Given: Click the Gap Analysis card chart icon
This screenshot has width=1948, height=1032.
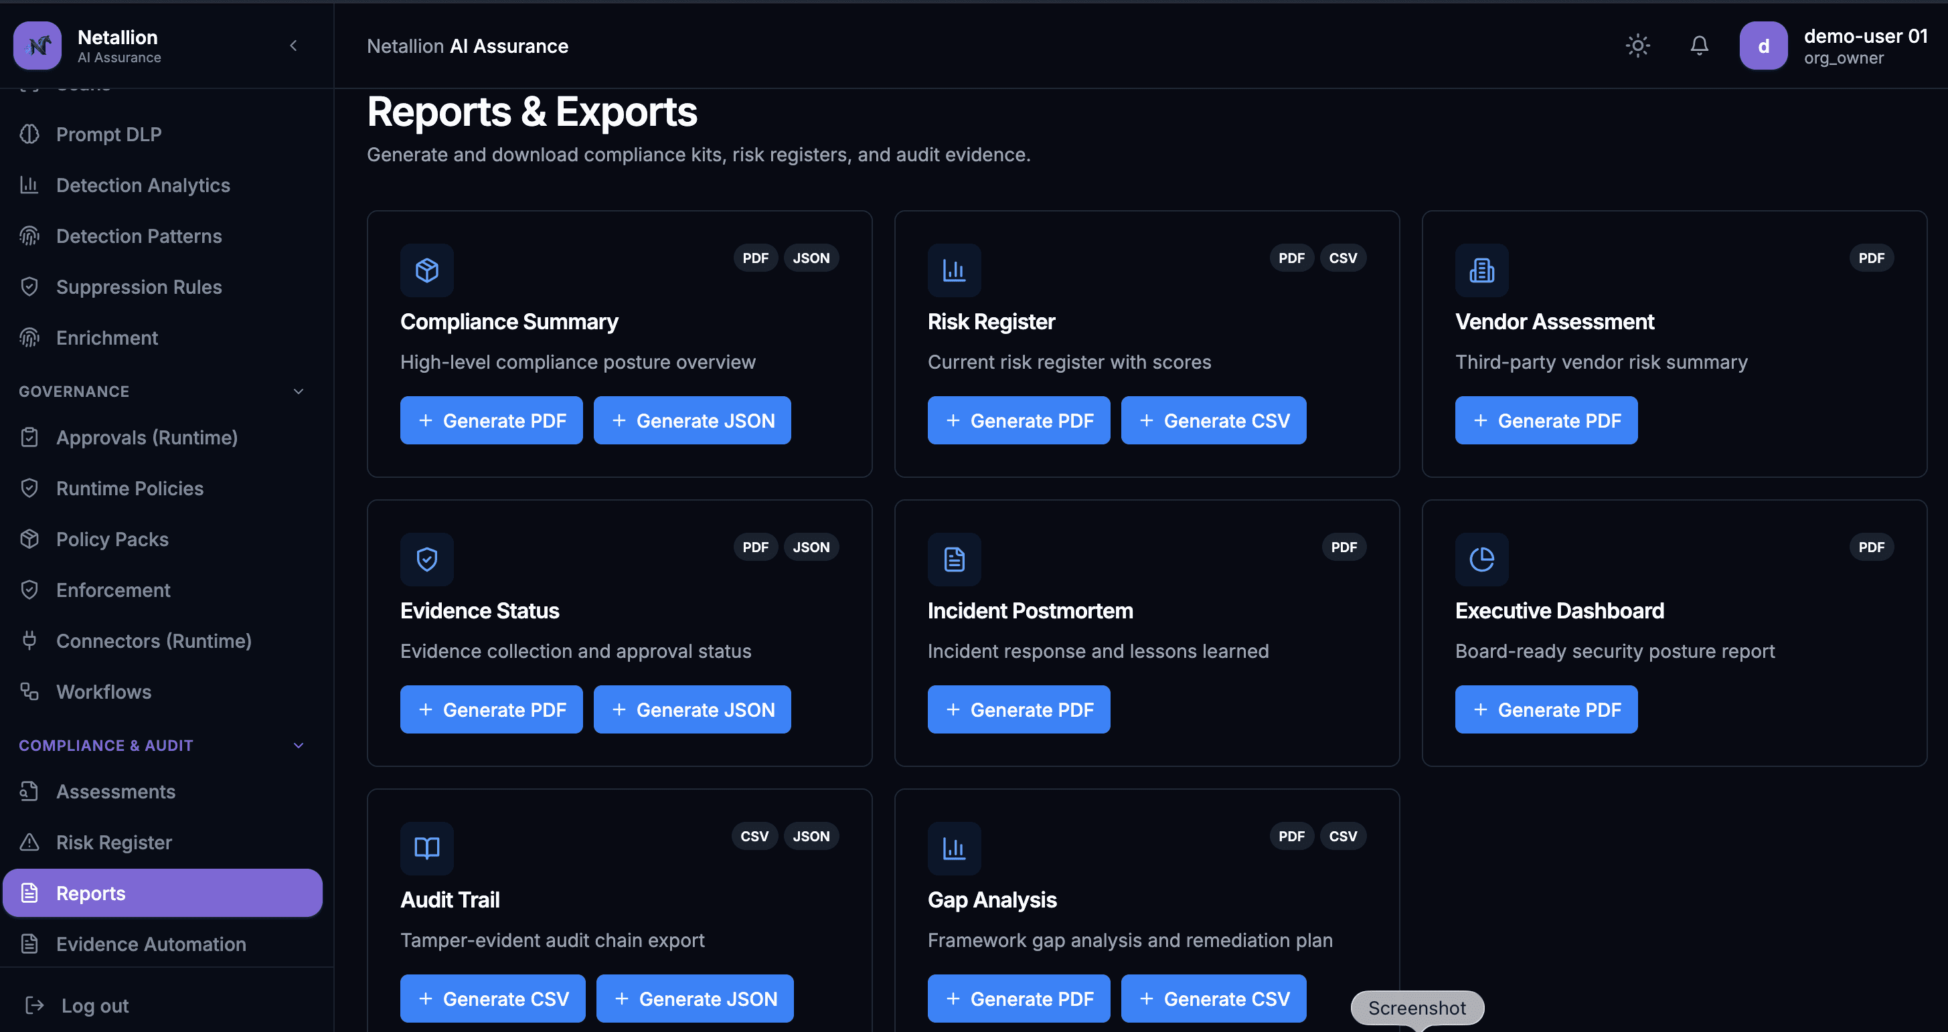Looking at the screenshot, I should [955, 848].
